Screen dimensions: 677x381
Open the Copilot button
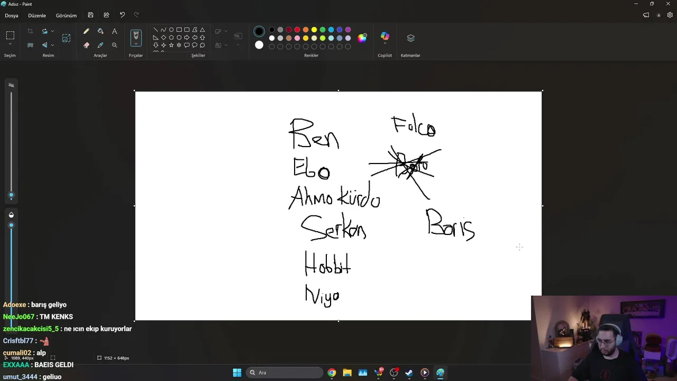(x=385, y=36)
